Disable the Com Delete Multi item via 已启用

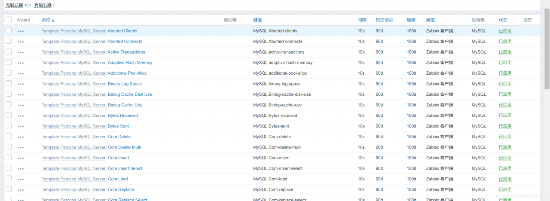pyautogui.click(x=505, y=147)
